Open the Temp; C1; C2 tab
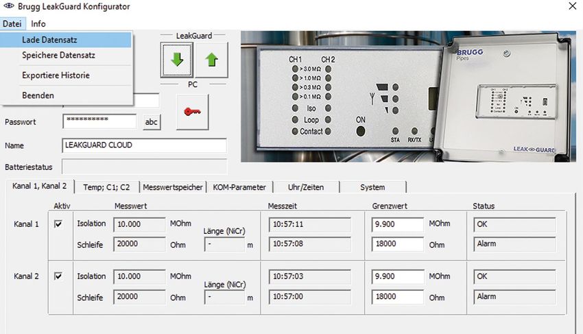 tap(107, 187)
